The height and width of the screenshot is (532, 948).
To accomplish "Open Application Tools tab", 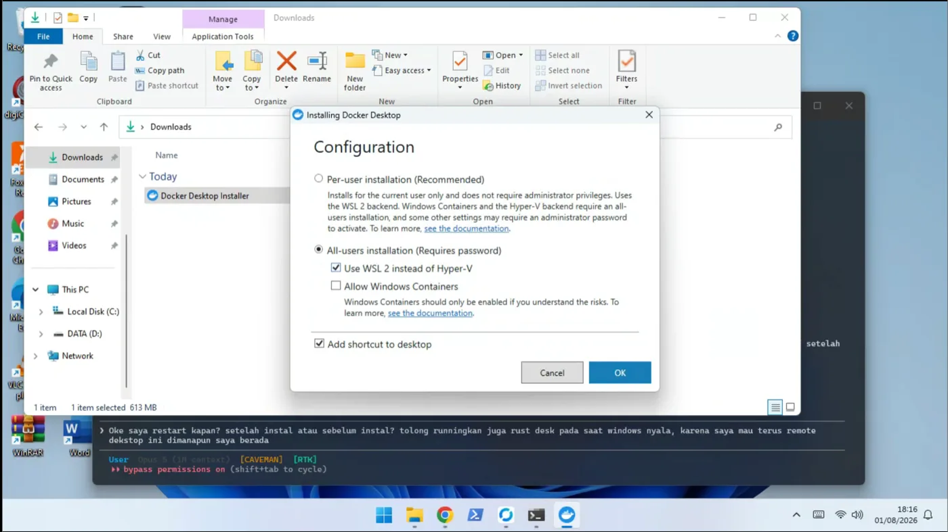I will tap(223, 37).
